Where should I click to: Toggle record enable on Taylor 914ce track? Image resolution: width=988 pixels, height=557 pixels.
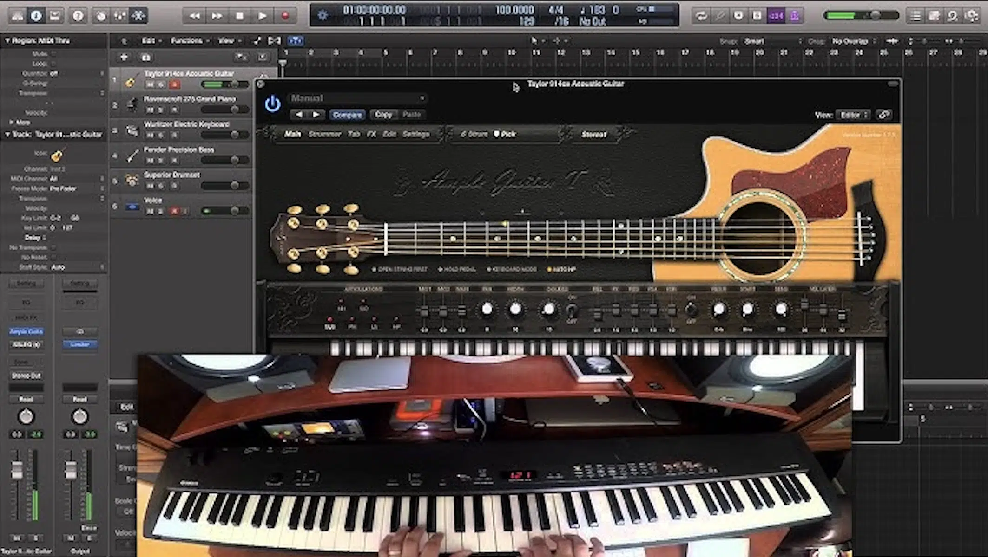pos(175,84)
